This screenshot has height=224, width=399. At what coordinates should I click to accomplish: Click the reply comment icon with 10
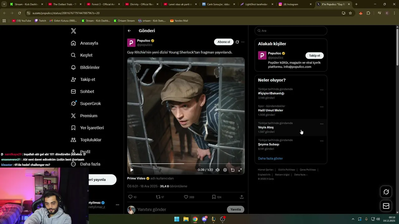coord(132,197)
